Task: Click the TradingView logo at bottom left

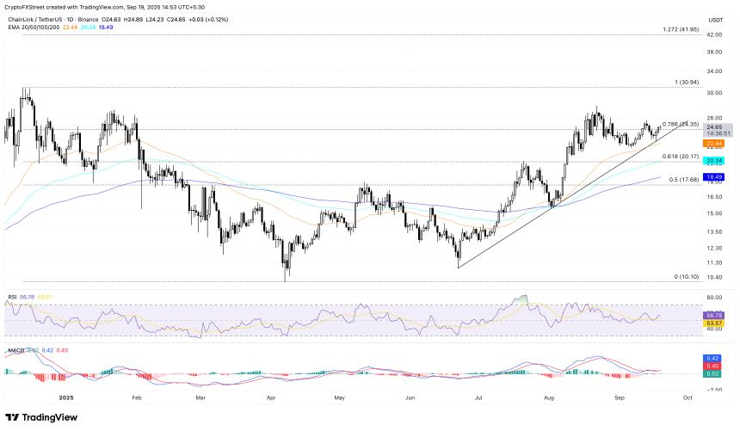Action: tap(41, 417)
